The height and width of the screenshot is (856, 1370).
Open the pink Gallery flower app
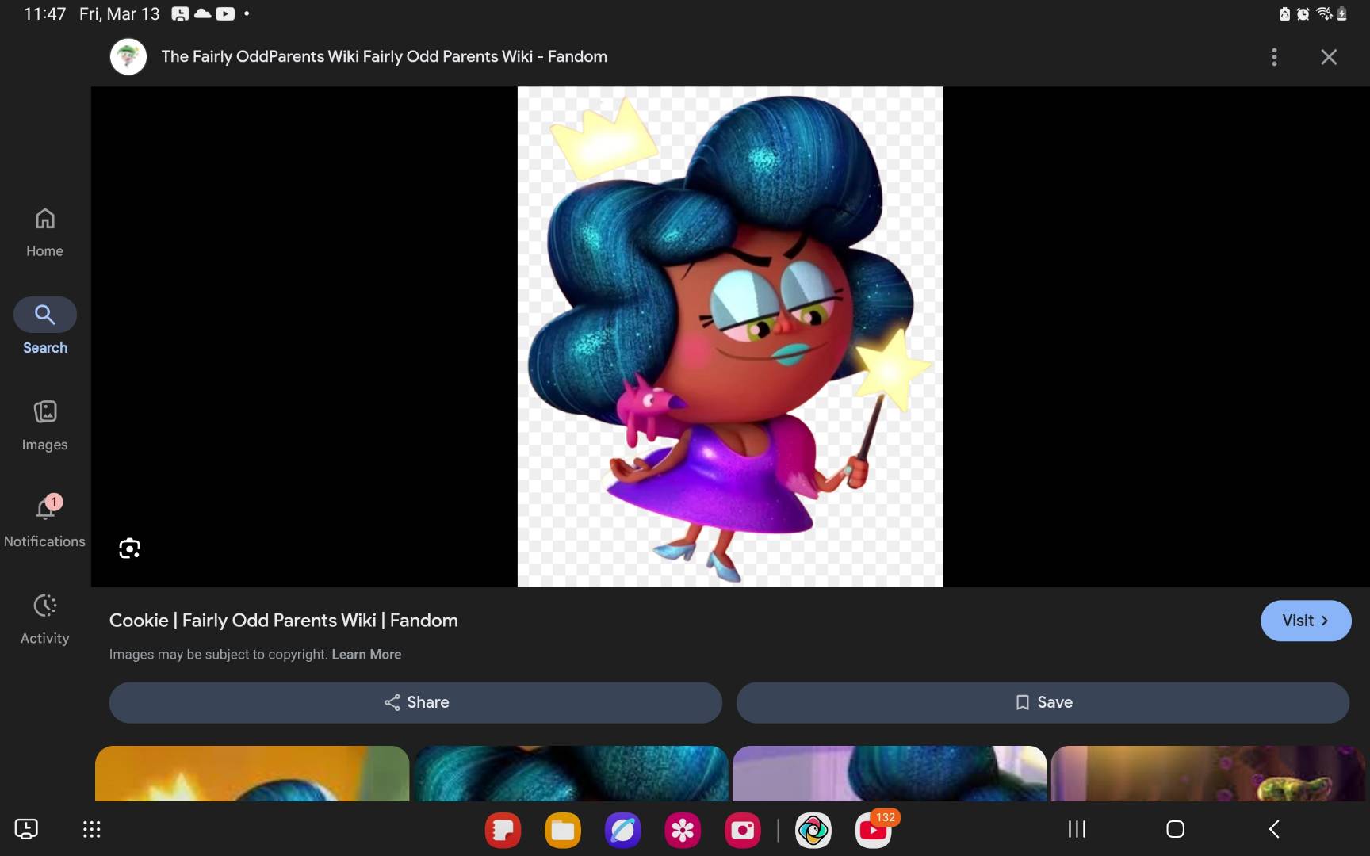tap(683, 830)
